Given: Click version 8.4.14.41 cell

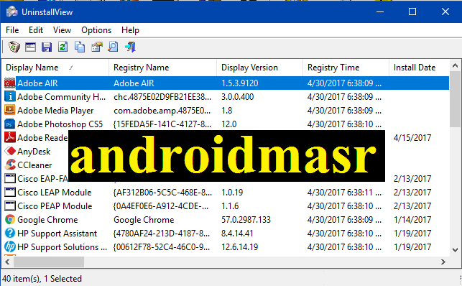Looking at the screenshot, I should [x=237, y=234].
